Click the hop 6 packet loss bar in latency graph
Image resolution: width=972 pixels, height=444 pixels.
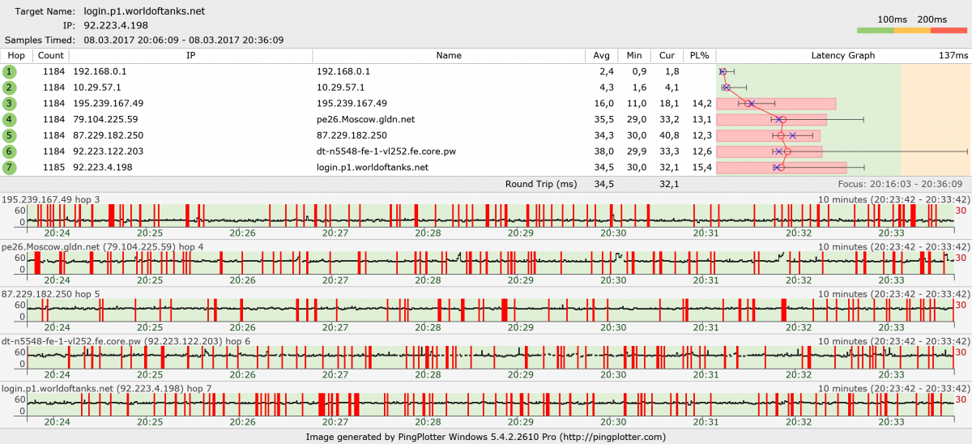769,152
